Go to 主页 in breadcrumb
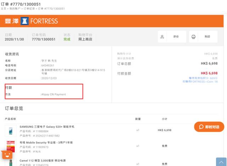Screen dimensions: 227x166 (x=4, y=8)
